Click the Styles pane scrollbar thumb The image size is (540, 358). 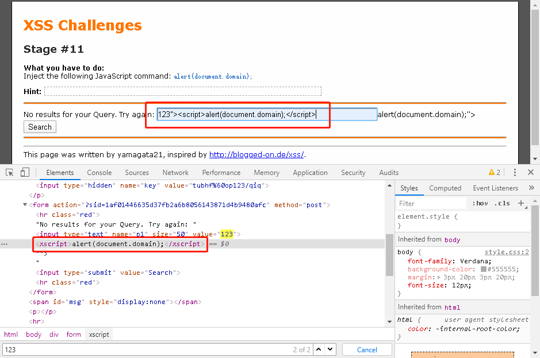535,251
